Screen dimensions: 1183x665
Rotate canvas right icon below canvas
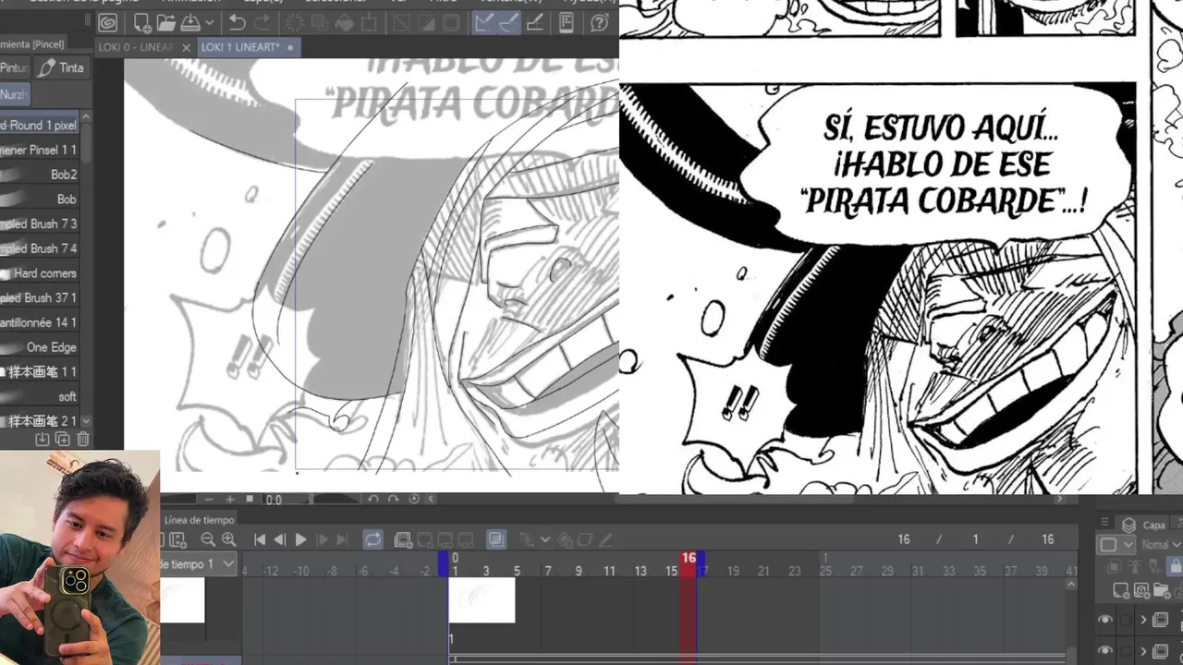coord(393,500)
